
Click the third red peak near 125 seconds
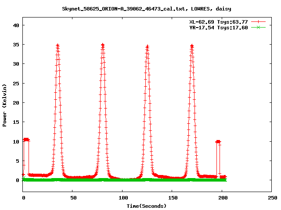[x=148, y=46]
